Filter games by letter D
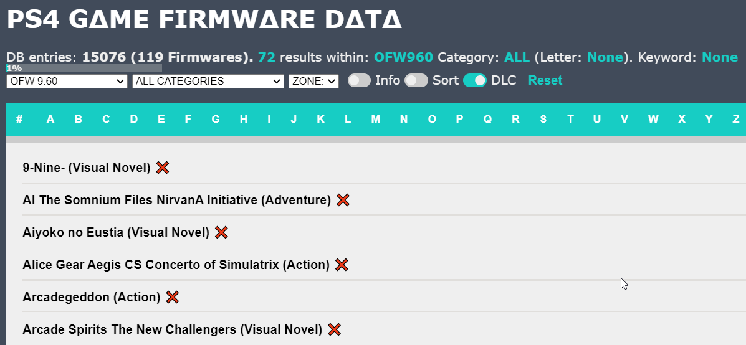This screenshot has width=746, height=345. (x=134, y=120)
